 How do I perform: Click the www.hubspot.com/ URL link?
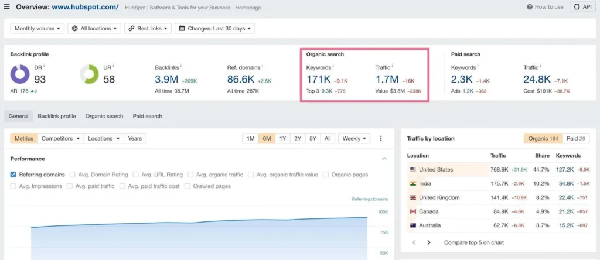[85, 7]
